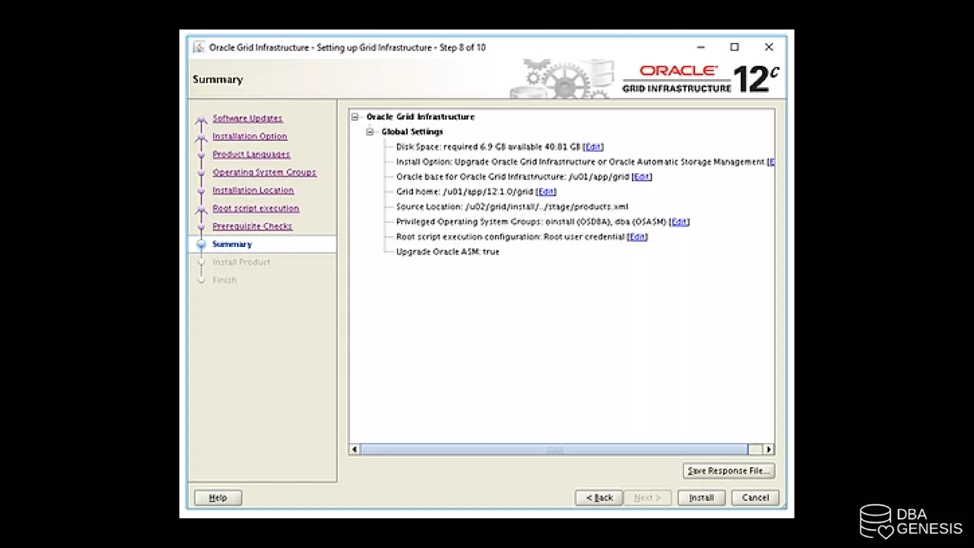This screenshot has height=548, width=974.
Task: Maximize the installer window
Action: pyautogui.click(x=734, y=47)
